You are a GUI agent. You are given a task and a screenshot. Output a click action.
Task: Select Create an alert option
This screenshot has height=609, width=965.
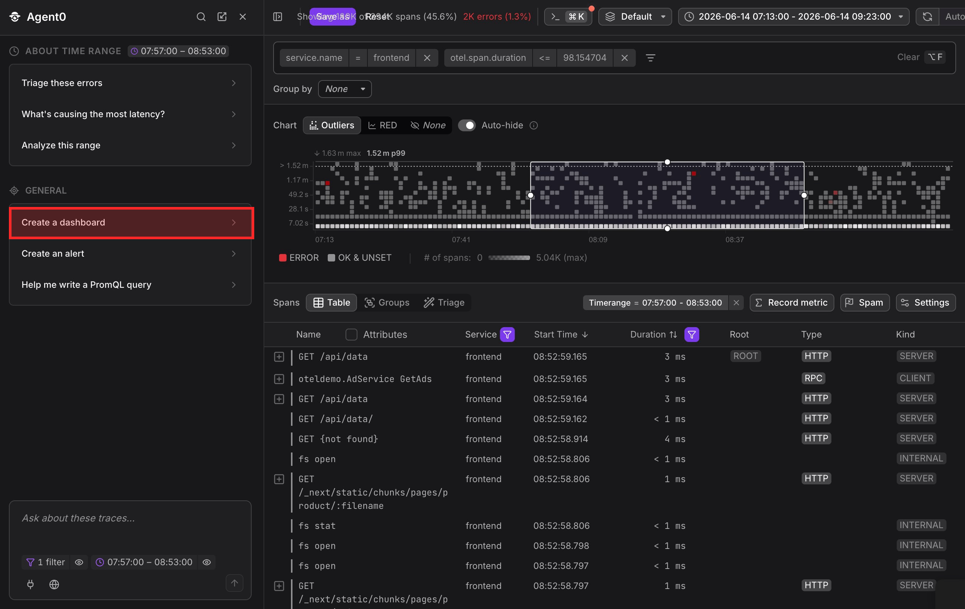pyautogui.click(x=130, y=253)
